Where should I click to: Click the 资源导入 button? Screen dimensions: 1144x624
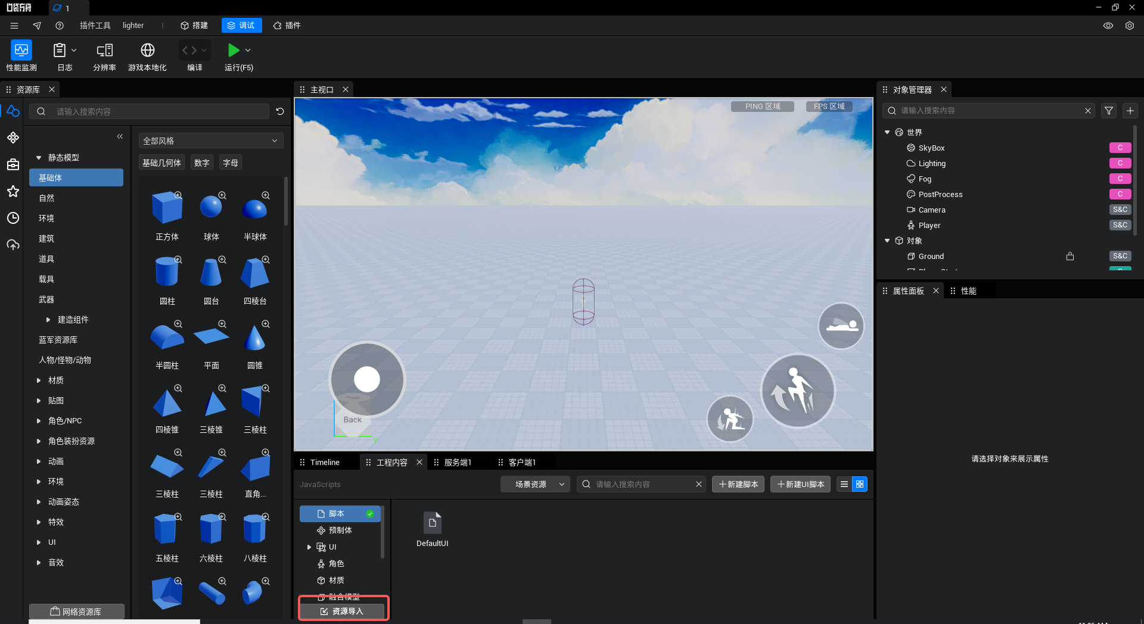pos(342,611)
